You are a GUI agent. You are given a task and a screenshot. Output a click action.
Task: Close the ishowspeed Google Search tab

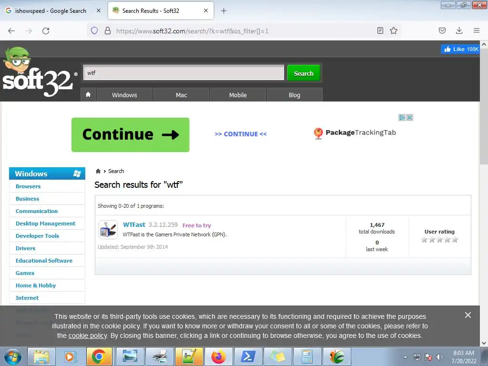point(99,10)
